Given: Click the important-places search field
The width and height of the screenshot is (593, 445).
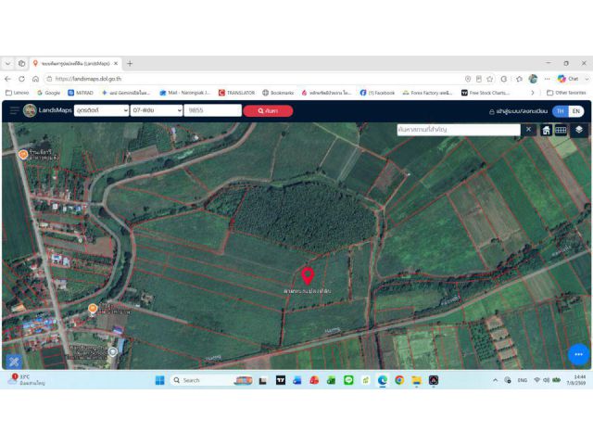Looking at the screenshot, I should click(459, 130).
